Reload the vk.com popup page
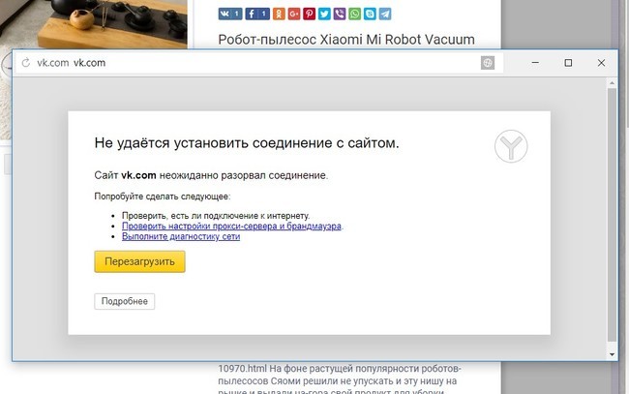 click(26, 63)
